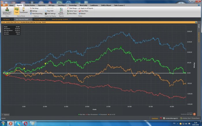The width and height of the screenshot is (202, 126).
Task: Click info icon on orange filter bar
Action: coord(196,22)
